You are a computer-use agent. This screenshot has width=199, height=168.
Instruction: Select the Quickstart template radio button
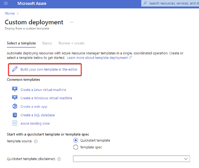pyautogui.click(x=76, y=140)
